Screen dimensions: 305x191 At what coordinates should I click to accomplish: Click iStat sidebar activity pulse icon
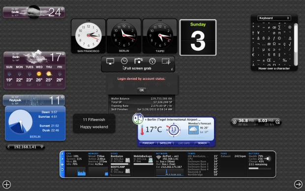(62, 164)
